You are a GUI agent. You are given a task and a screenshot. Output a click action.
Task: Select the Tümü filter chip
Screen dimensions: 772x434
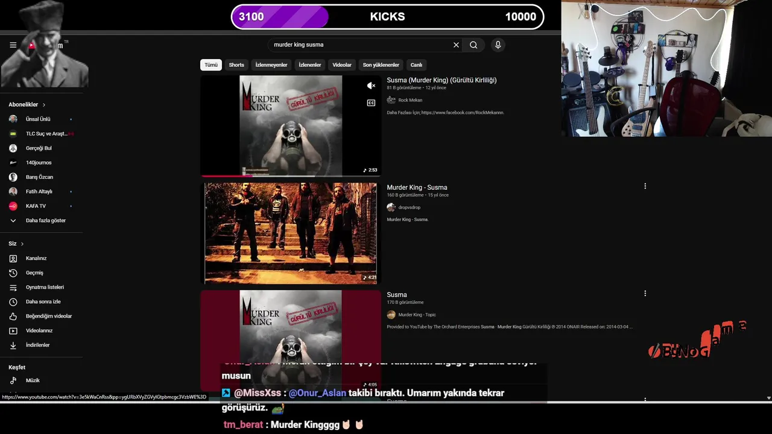click(210, 64)
